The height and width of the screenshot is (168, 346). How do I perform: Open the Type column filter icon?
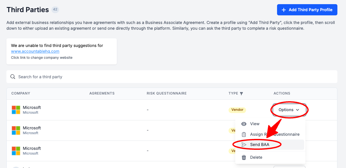click(x=241, y=94)
